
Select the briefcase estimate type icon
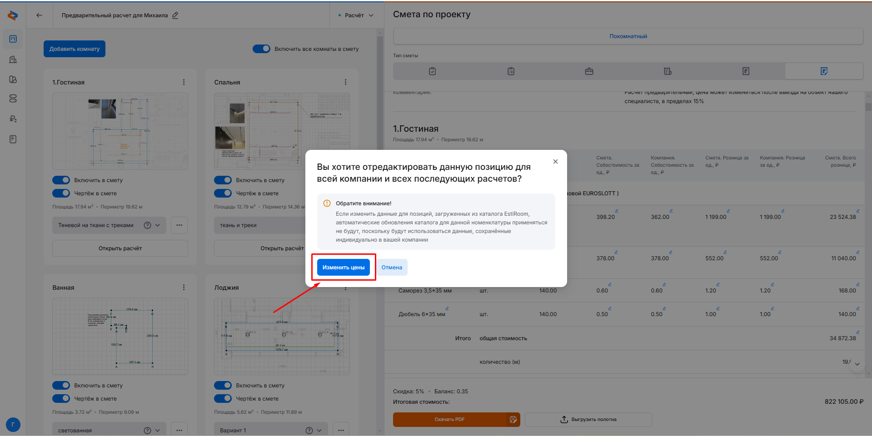click(x=589, y=71)
